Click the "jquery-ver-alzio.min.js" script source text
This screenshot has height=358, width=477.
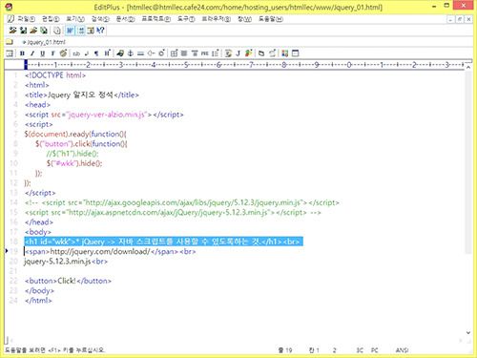[107, 115]
